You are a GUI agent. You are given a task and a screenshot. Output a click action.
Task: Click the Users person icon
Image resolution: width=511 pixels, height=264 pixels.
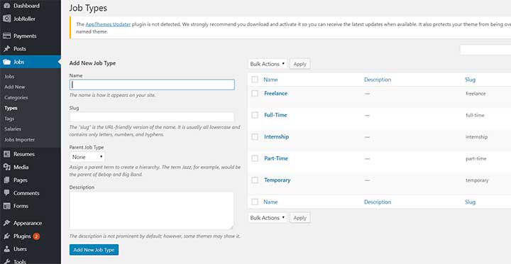[6, 249]
